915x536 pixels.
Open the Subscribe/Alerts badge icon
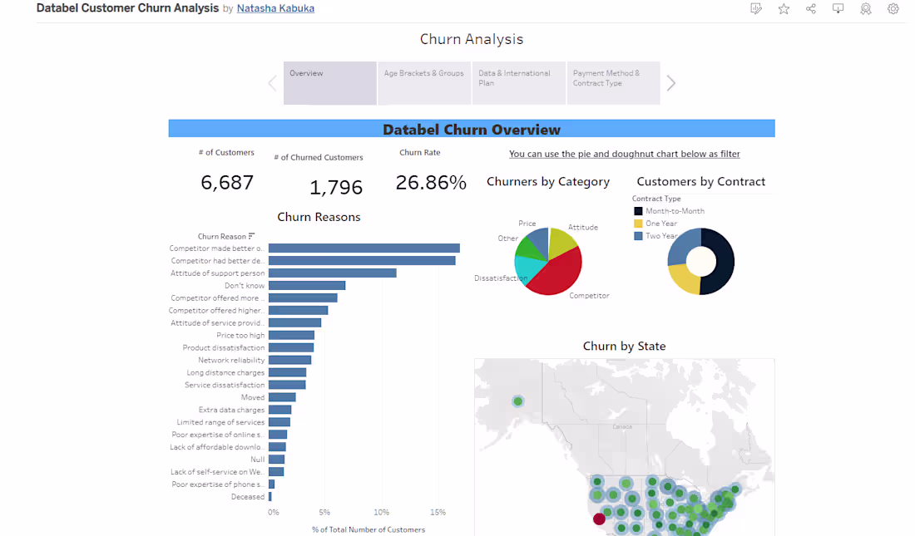(x=865, y=8)
